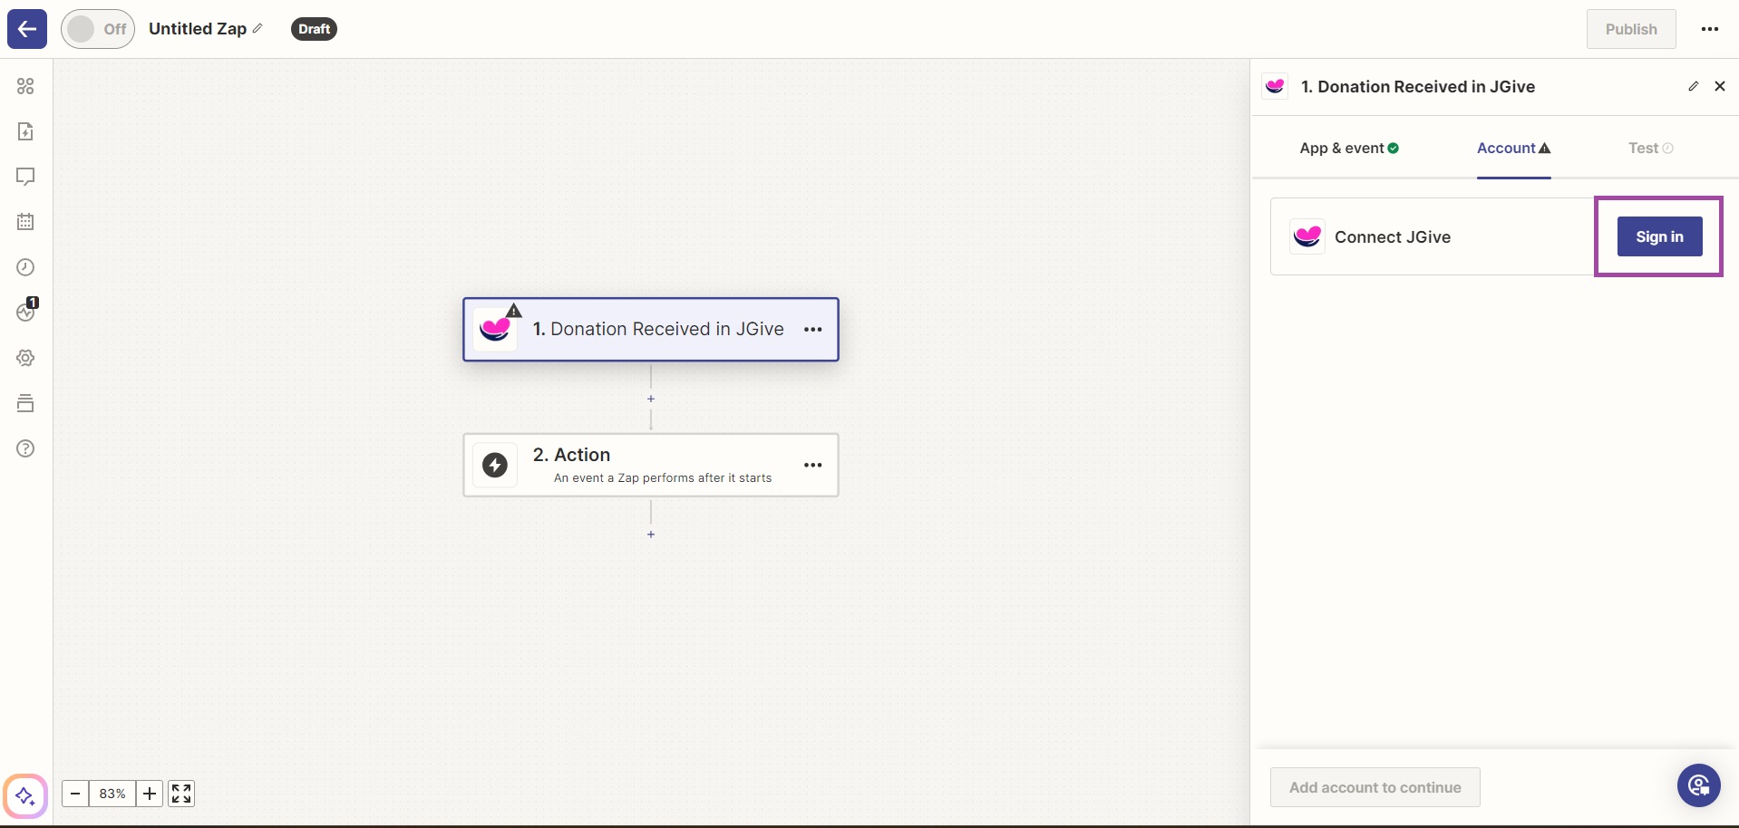Rename step using panel pencil icon
This screenshot has width=1739, height=828.
(x=1693, y=86)
